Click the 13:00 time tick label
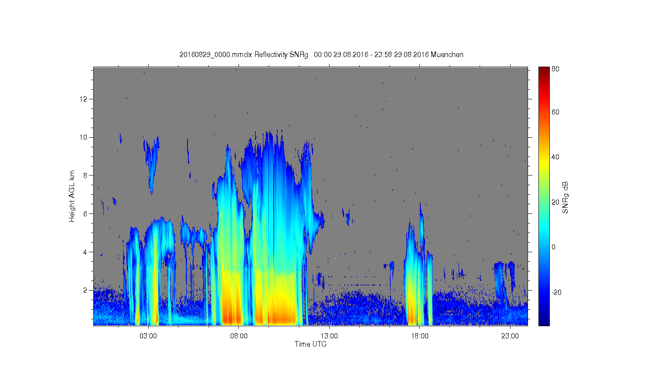The width and height of the screenshot is (654, 392). click(329, 336)
